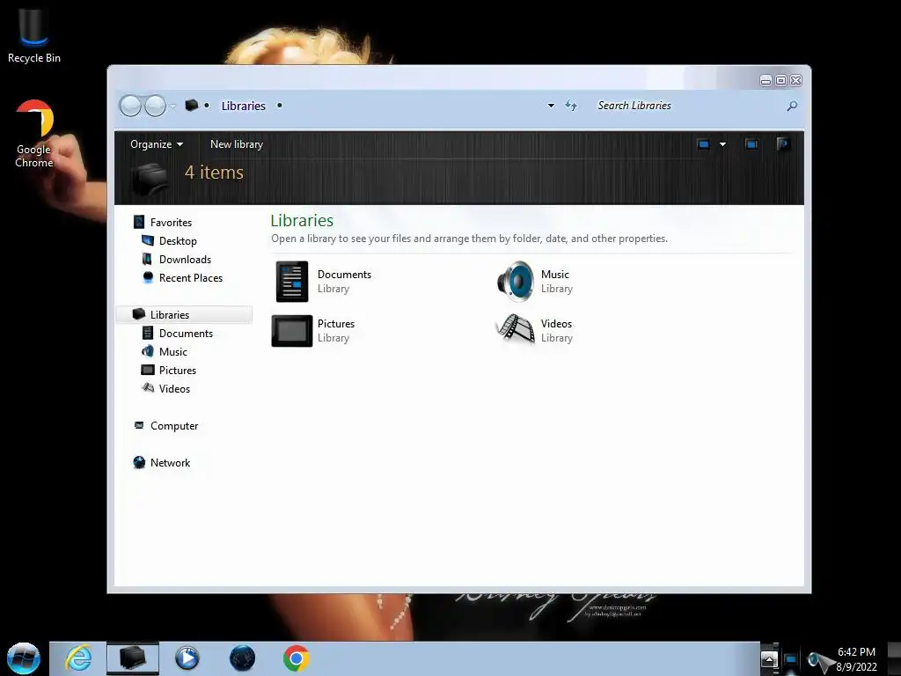Open the recent pages dropdown beside navigation arrows

(x=172, y=107)
